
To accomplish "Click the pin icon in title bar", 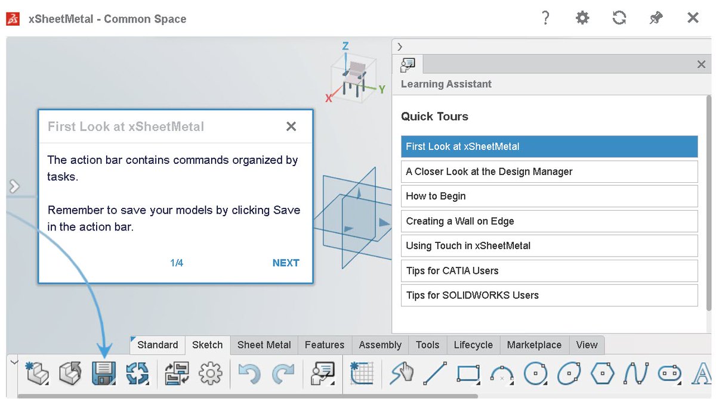I will click(656, 18).
